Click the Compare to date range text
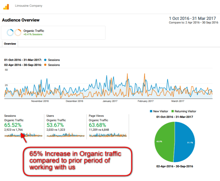The image size is (220, 181). click(x=193, y=23)
